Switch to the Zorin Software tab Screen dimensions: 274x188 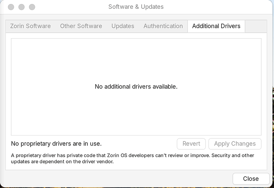[31, 26]
